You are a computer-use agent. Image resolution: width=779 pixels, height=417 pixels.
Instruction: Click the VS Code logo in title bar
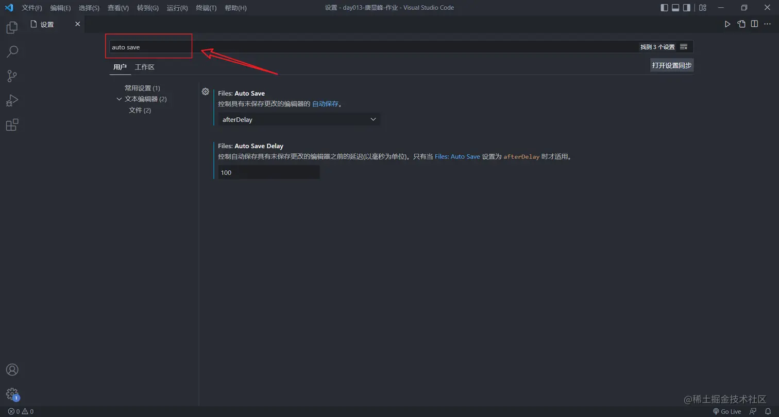9,8
